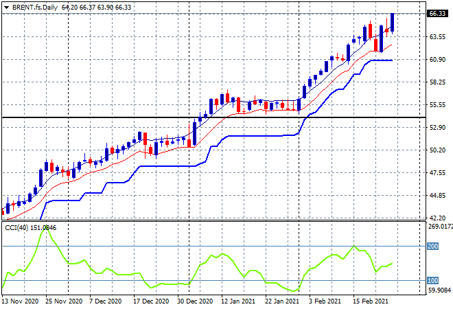This screenshot has height=309, width=453.
Task: Click CCI scale maximum value 269.017
Action: tap(440, 227)
